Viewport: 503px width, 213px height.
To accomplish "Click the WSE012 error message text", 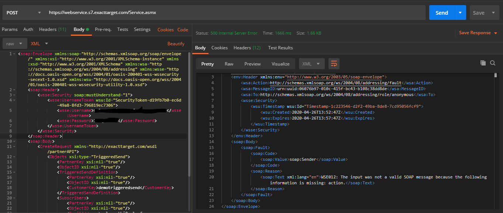I will tap(378, 180).
